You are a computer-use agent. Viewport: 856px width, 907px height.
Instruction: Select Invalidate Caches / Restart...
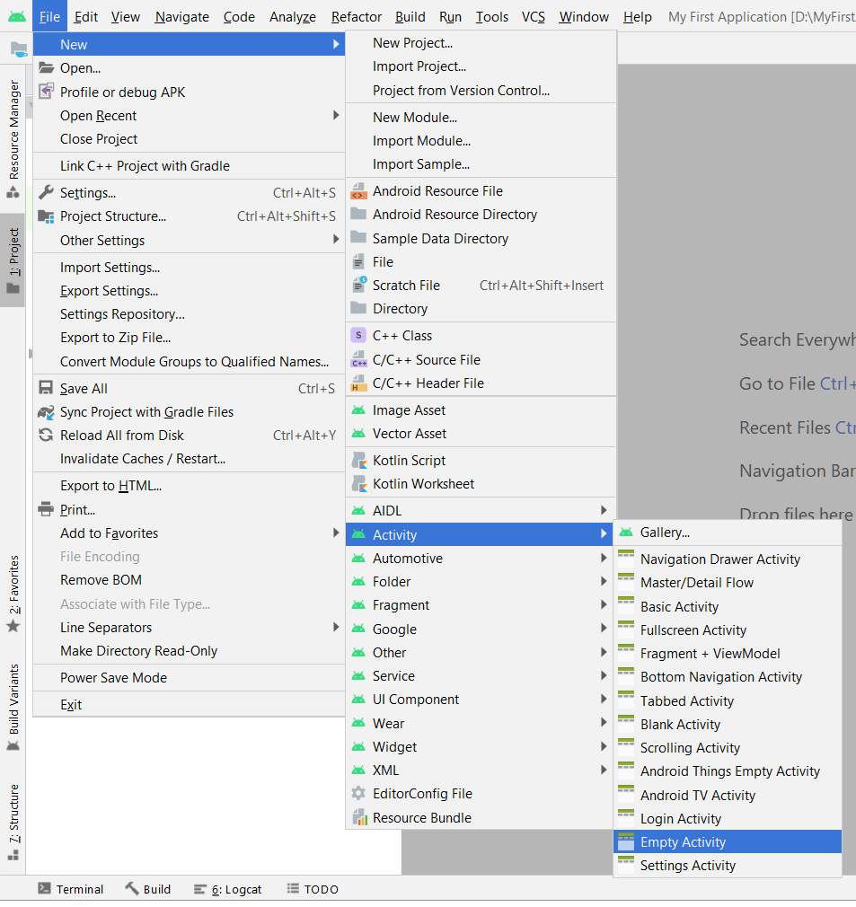pos(189,459)
